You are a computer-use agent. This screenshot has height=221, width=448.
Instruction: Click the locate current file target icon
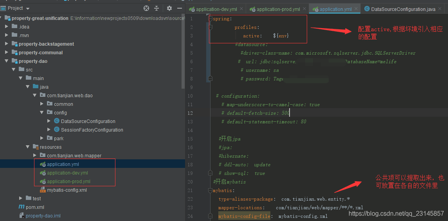pos(146,8)
